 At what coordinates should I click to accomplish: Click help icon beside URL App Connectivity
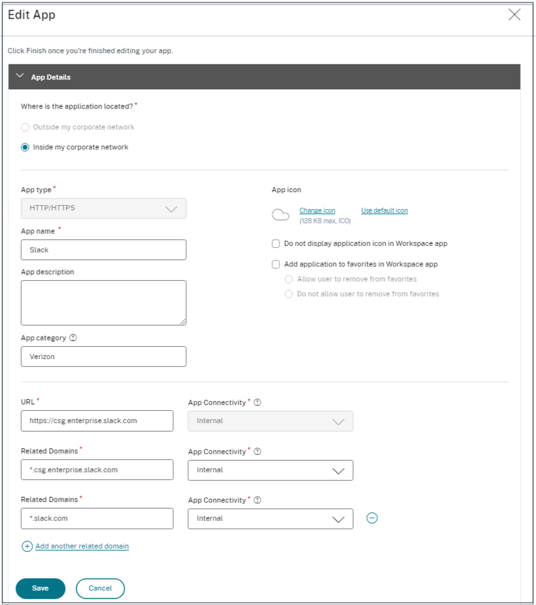(257, 402)
